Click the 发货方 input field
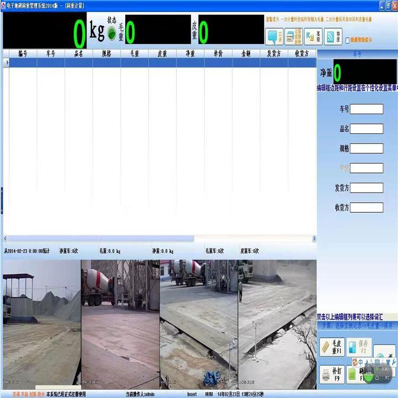Screen dimensions: 398x398 [366, 188]
